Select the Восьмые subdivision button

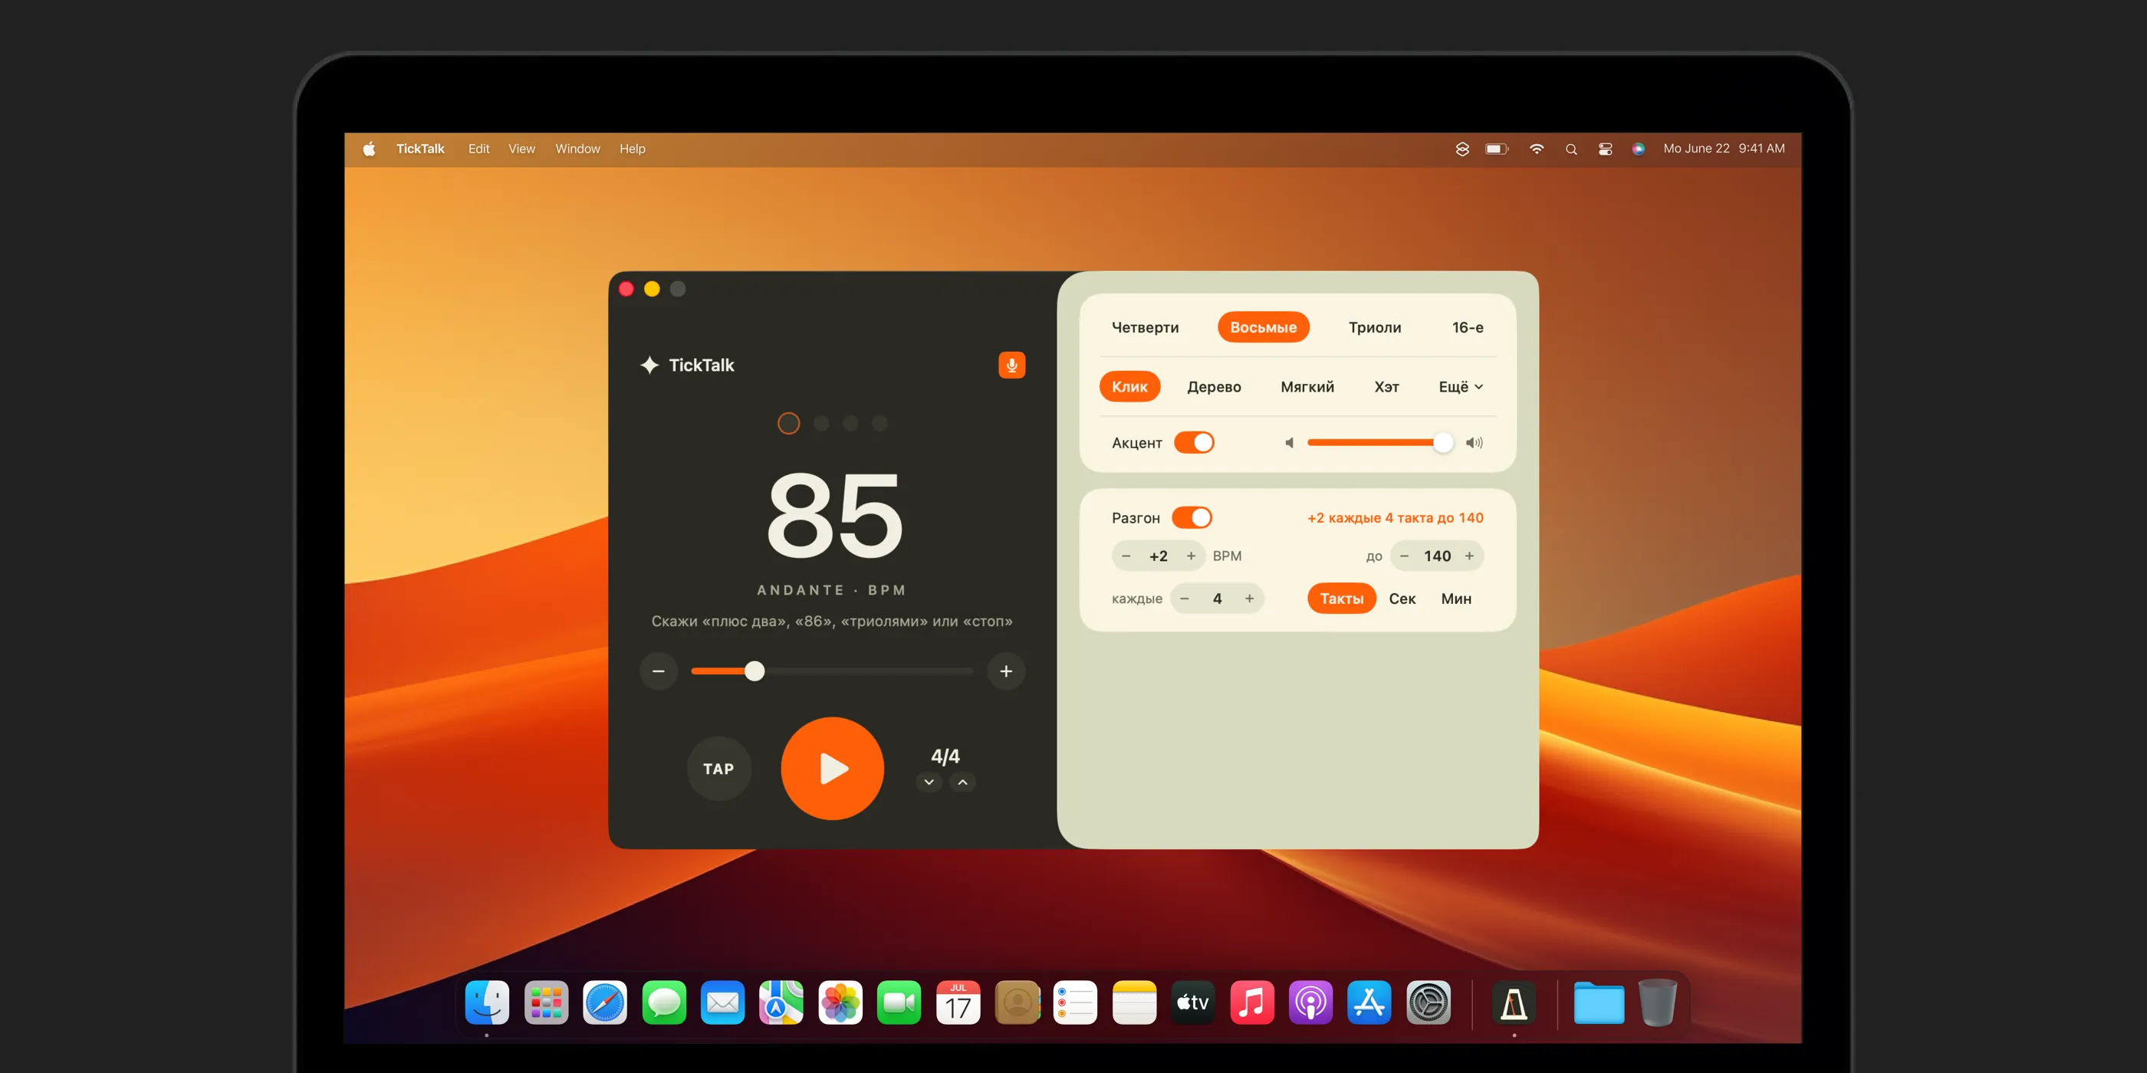(x=1263, y=327)
